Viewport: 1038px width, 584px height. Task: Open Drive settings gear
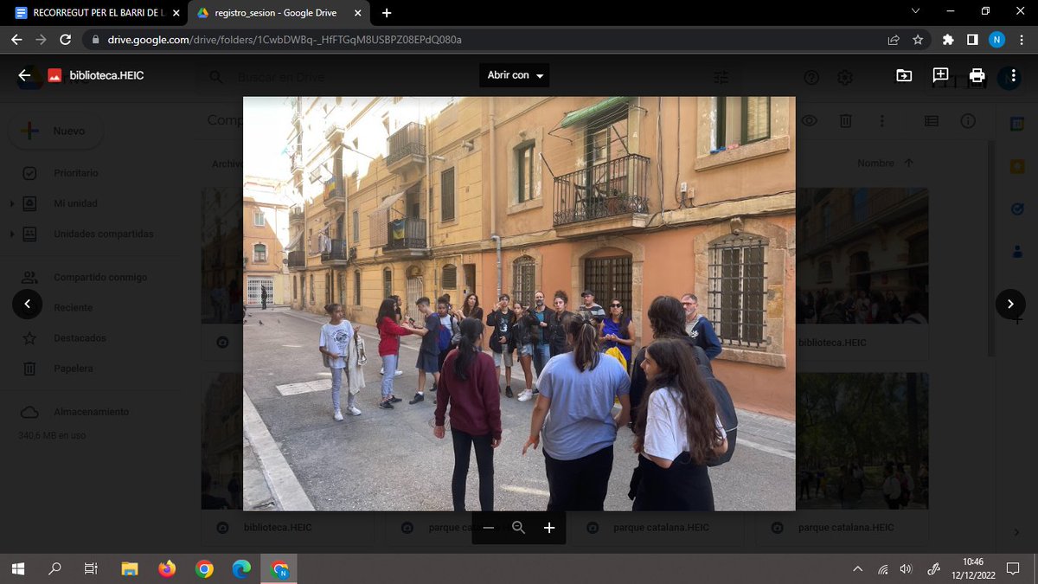pos(844,76)
